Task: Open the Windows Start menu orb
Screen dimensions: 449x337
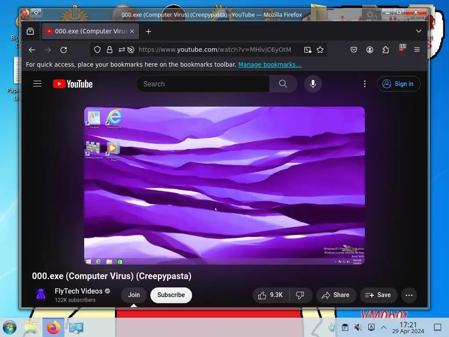Action: 10,327
